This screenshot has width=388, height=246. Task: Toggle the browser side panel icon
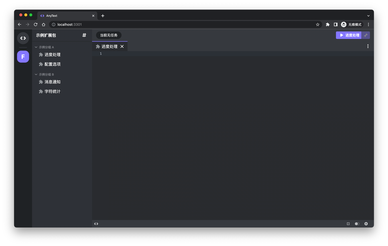point(335,24)
